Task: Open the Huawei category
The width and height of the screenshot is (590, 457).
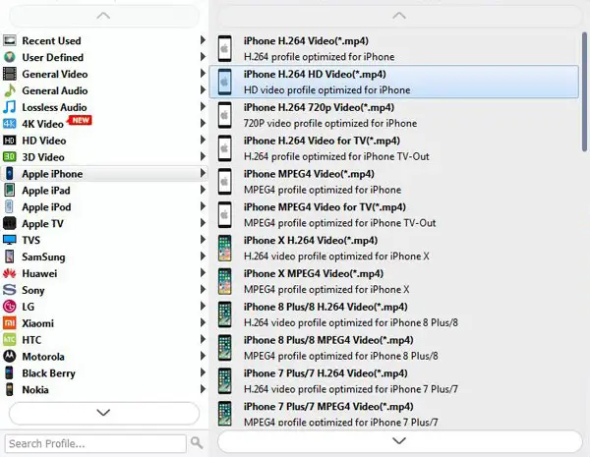Action: pyautogui.click(x=104, y=273)
